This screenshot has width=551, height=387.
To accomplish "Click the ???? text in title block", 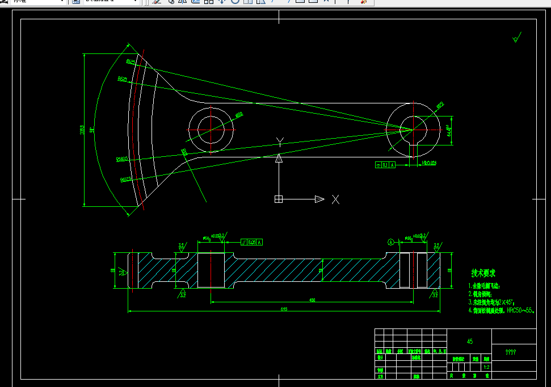I will 511,352.
